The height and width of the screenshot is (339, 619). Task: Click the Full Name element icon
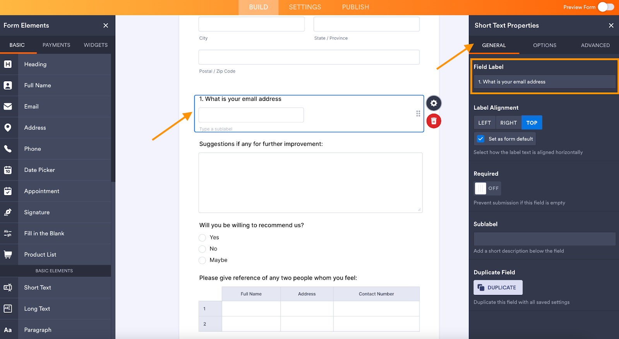point(8,85)
